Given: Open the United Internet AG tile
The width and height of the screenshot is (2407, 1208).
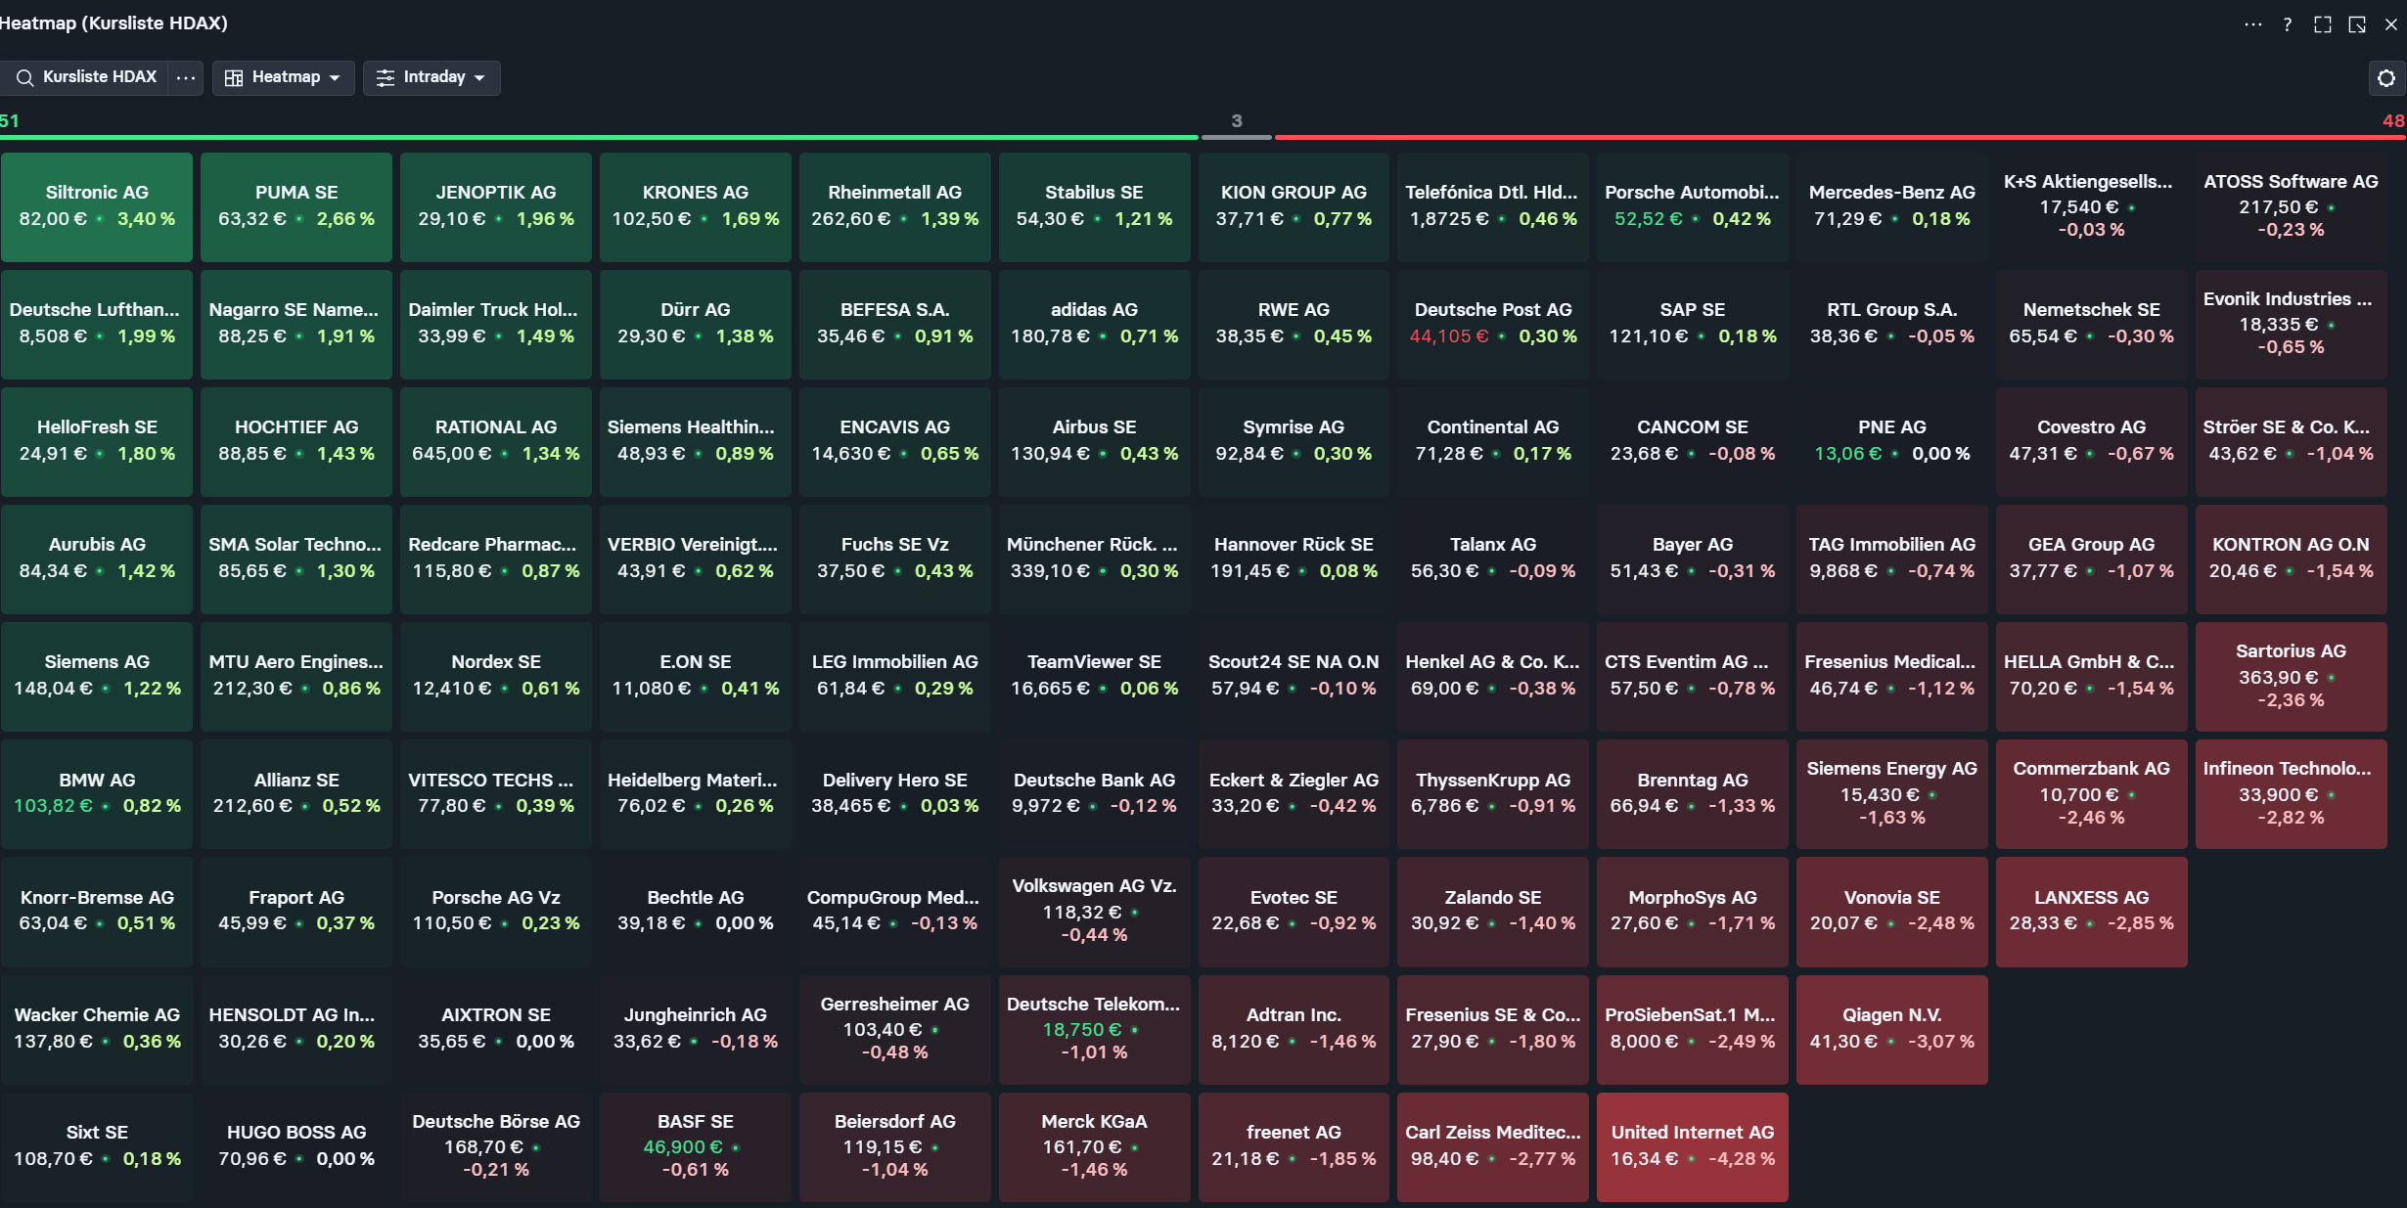Looking at the screenshot, I should point(1693,1146).
